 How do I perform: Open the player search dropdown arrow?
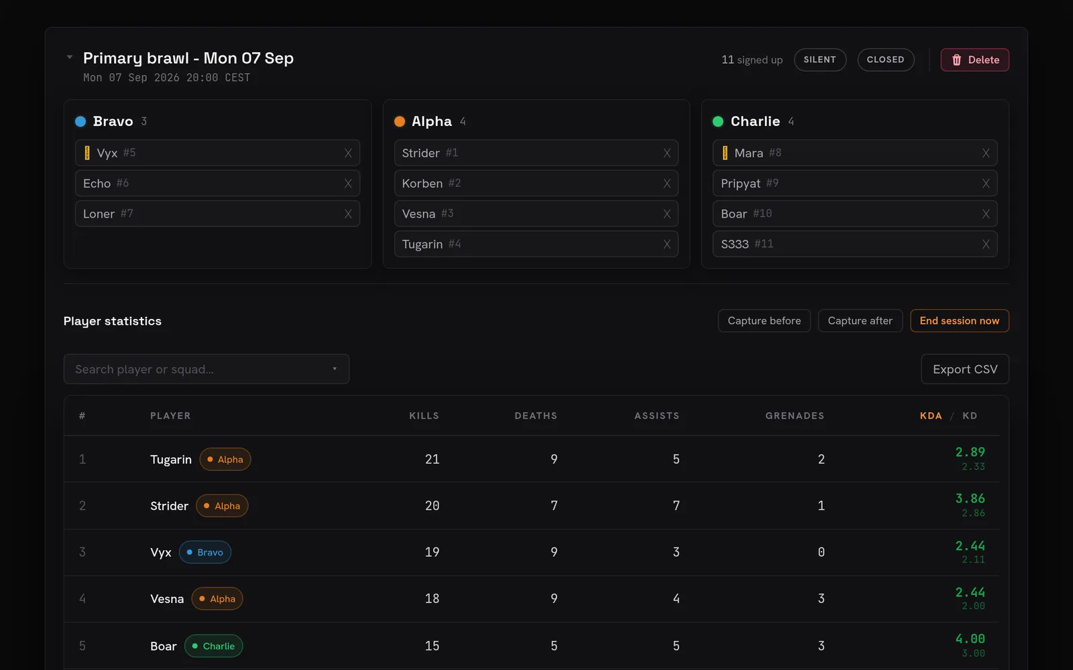pyautogui.click(x=335, y=369)
